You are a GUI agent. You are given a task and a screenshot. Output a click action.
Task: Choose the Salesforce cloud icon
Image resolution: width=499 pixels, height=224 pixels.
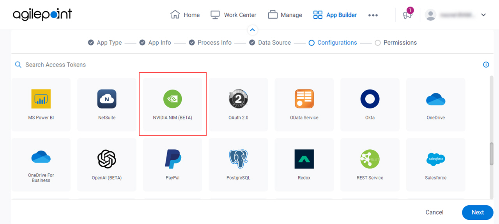coord(436,159)
